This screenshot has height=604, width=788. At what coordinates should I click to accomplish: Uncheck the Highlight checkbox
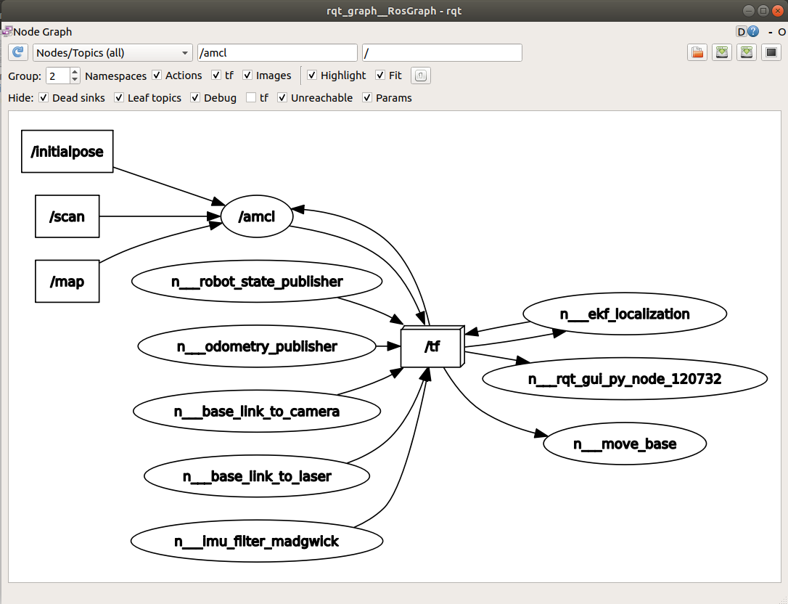click(312, 75)
